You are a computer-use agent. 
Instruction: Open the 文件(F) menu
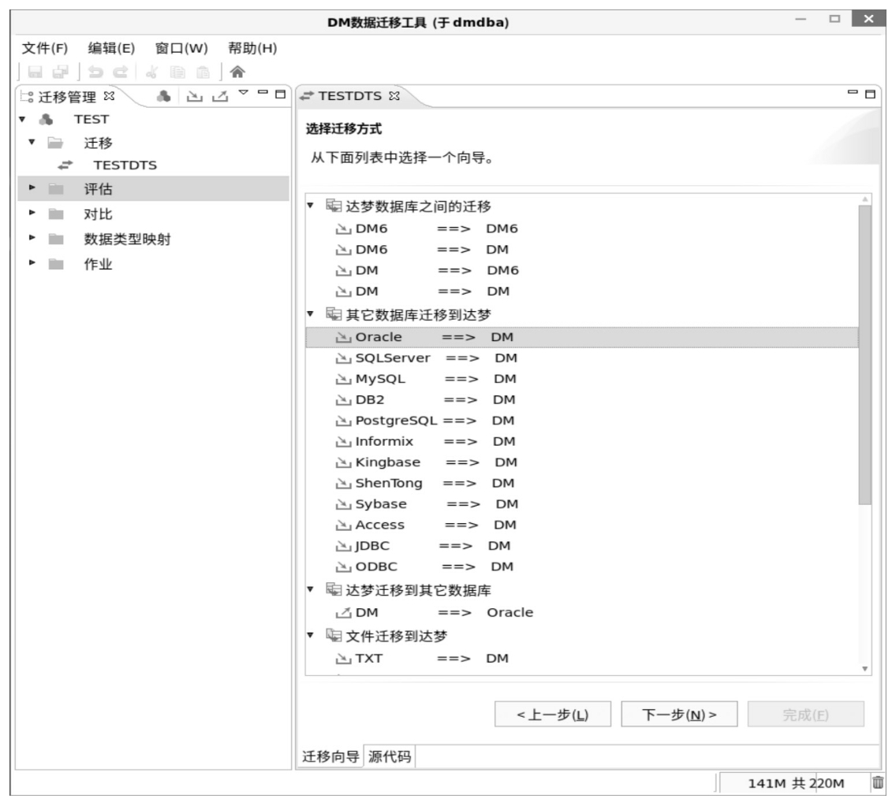pos(44,48)
